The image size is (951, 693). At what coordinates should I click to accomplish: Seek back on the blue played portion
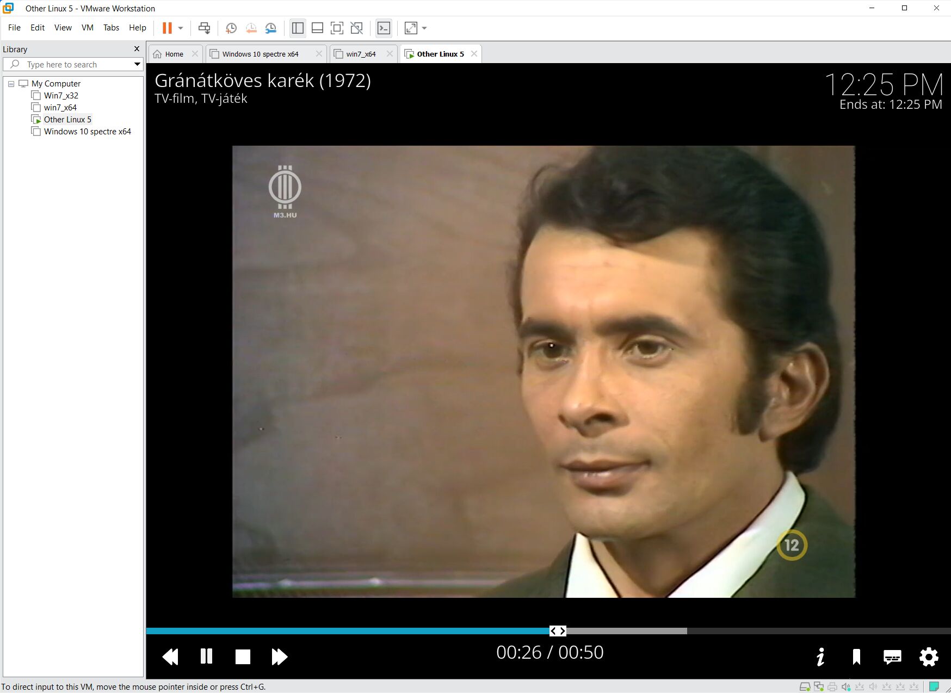348,631
